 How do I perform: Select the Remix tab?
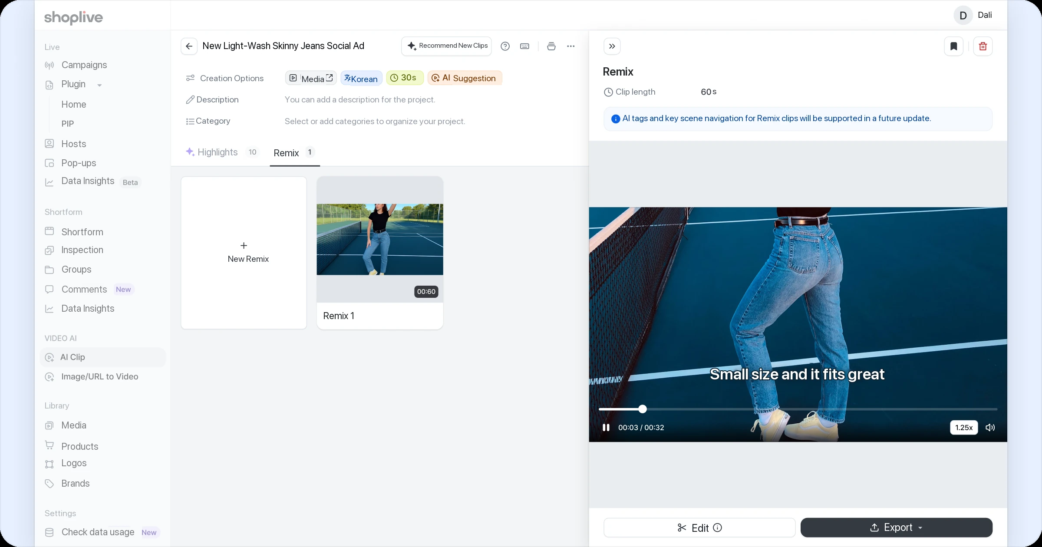[294, 153]
